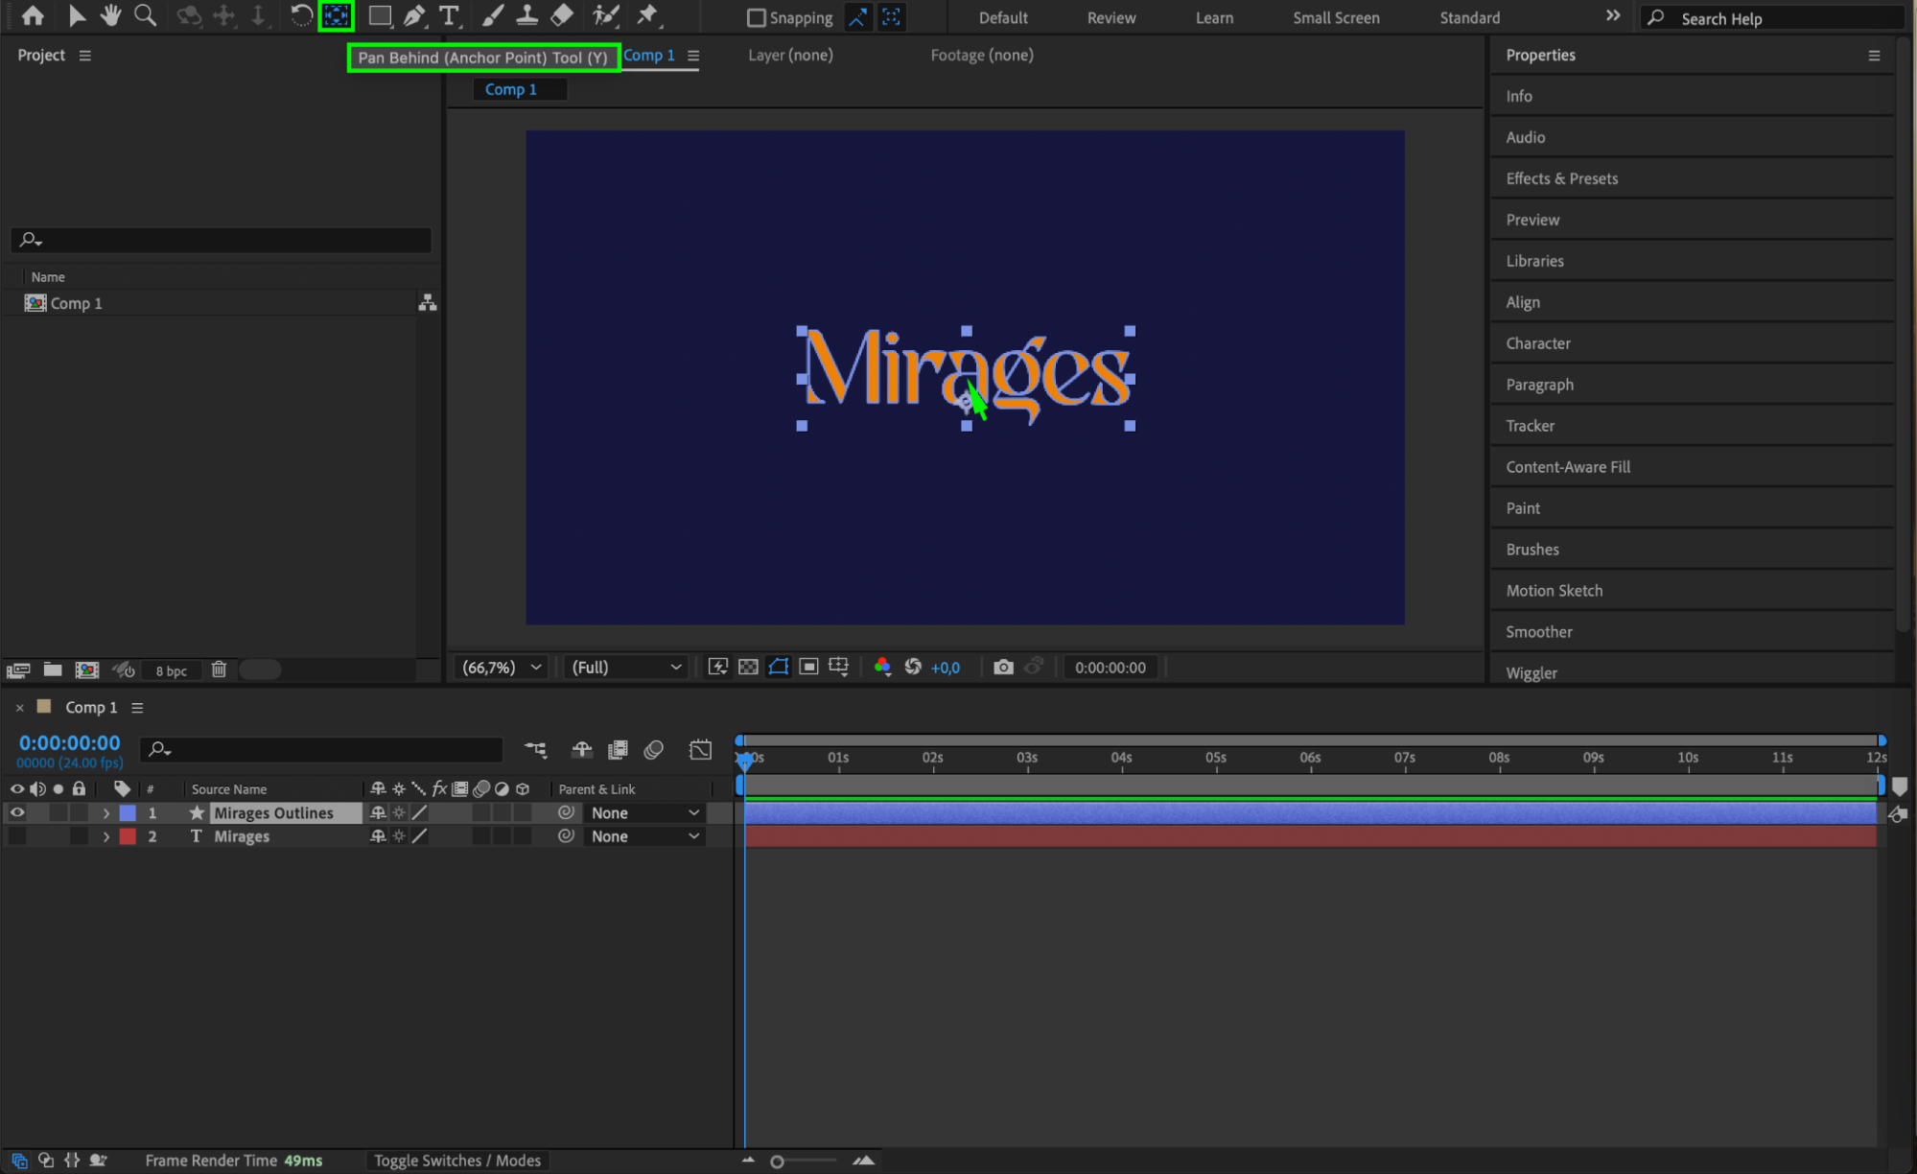Click the 8 bpc color depth button
This screenshot has width=1917, height=1174.
click(x=171, y=670)
